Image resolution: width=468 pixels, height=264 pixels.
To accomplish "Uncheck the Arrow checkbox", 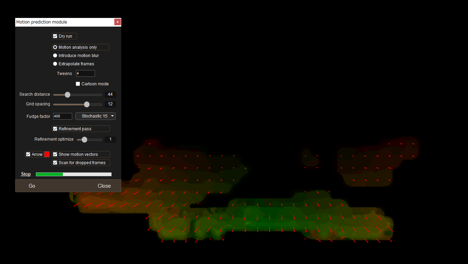I will 28,154.
